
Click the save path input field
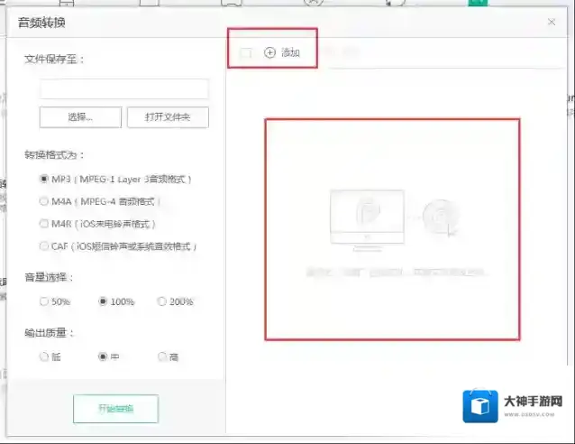pos(124,88)
